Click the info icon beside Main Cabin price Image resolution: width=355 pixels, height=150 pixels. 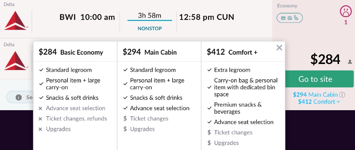[342, 95]
